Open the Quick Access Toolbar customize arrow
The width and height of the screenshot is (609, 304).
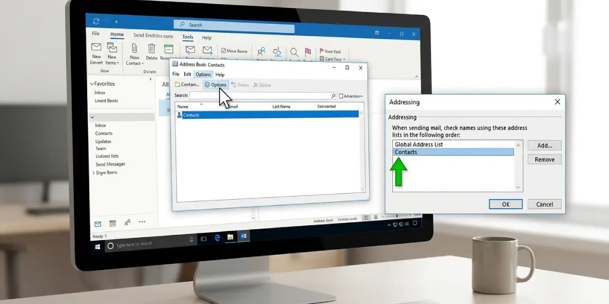(x=116, y=22)
